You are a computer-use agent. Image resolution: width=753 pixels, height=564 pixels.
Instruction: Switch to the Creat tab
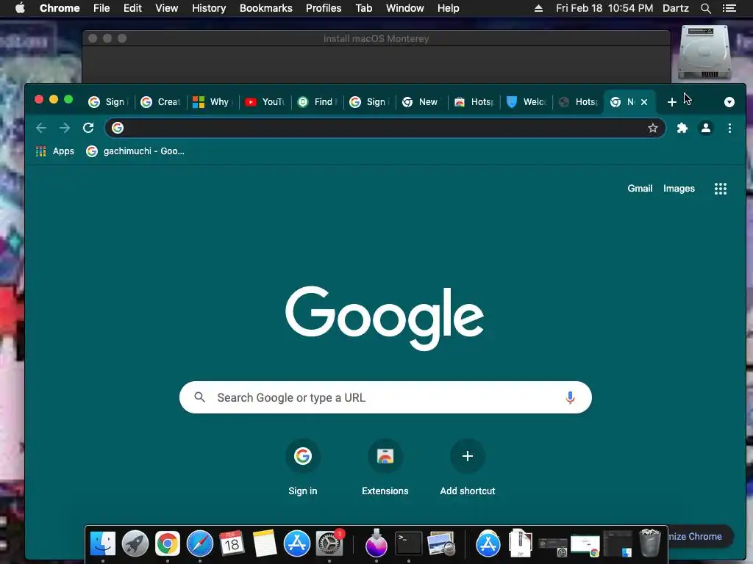pyautogui.click(x=161, y=101)
